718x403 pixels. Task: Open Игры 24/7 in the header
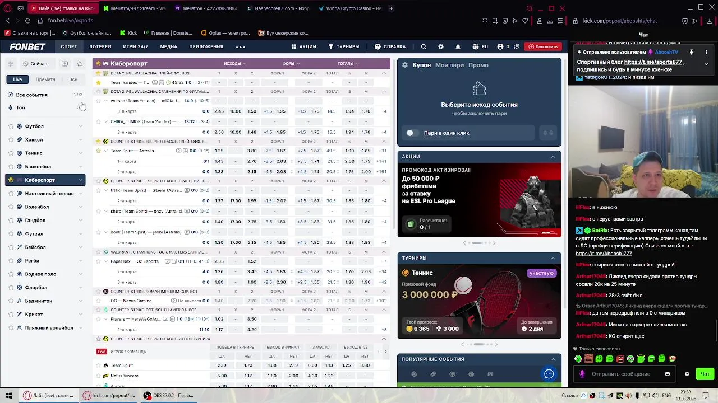tap(136, 46)
